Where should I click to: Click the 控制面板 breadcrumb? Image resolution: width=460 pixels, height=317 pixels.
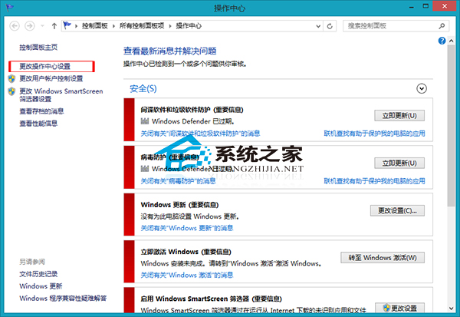tap(95, 26)
